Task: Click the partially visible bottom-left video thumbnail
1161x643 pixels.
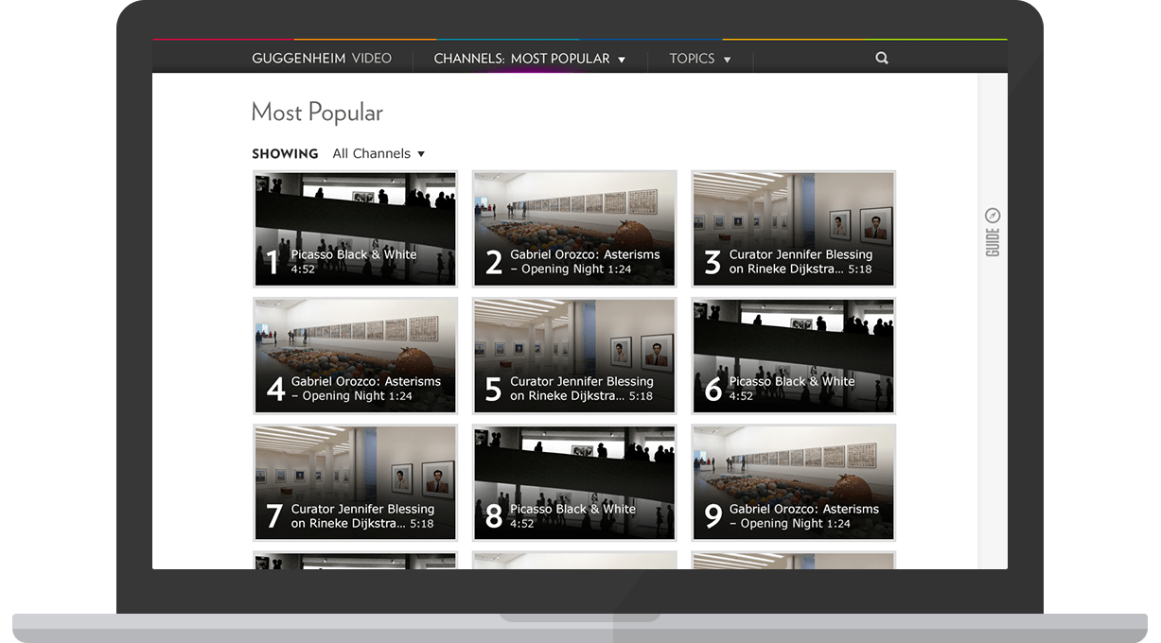Action: click(x=355, y=561)
